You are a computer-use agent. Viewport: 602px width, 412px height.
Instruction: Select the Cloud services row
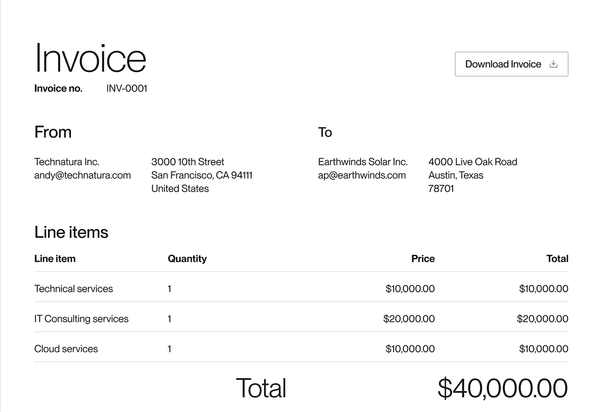pyautogui.click(x=301, y=349)
